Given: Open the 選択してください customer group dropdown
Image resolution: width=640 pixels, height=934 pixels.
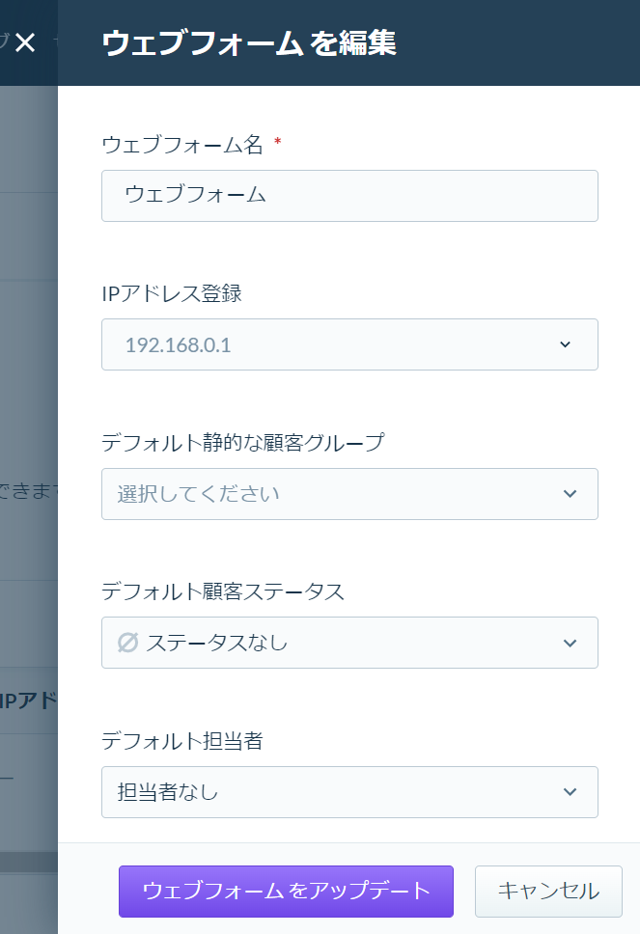Looking at the screenshot, I should pyautogui.click(x=349, y=494).
